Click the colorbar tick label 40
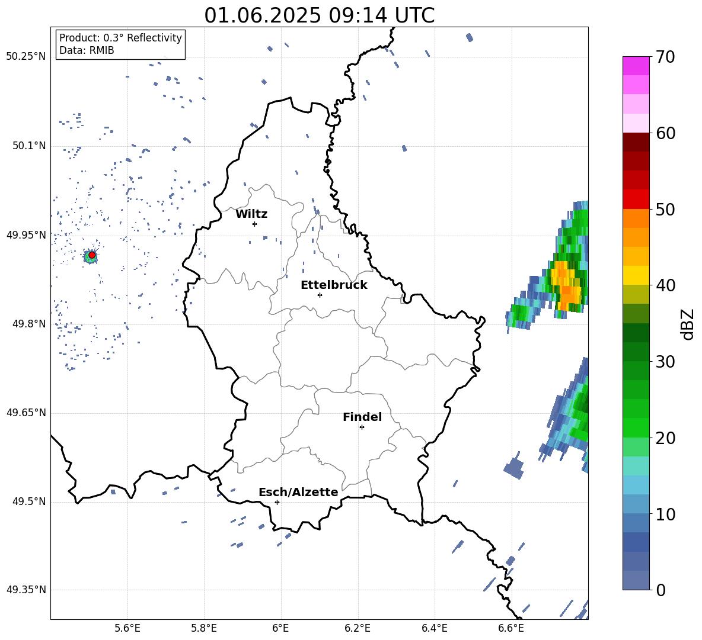Screen dimensions: 702x640 [x=666, y=285]
